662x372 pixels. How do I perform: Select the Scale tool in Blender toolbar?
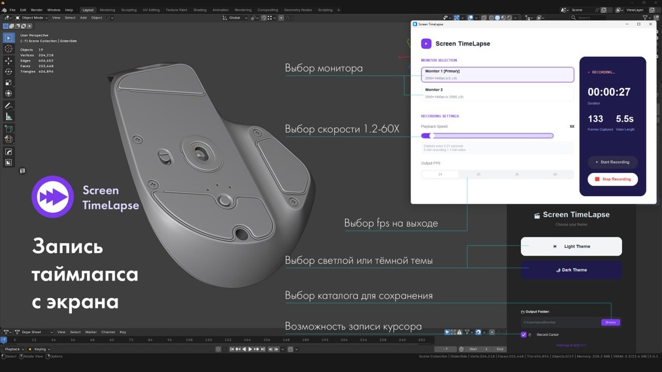(8, 83)
